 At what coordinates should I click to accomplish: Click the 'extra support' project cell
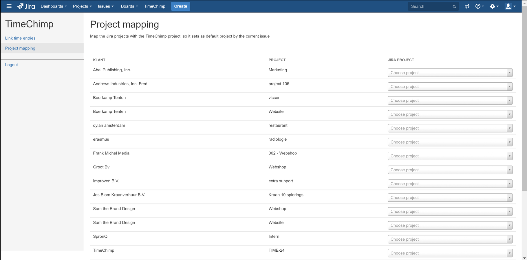(281, 181)
